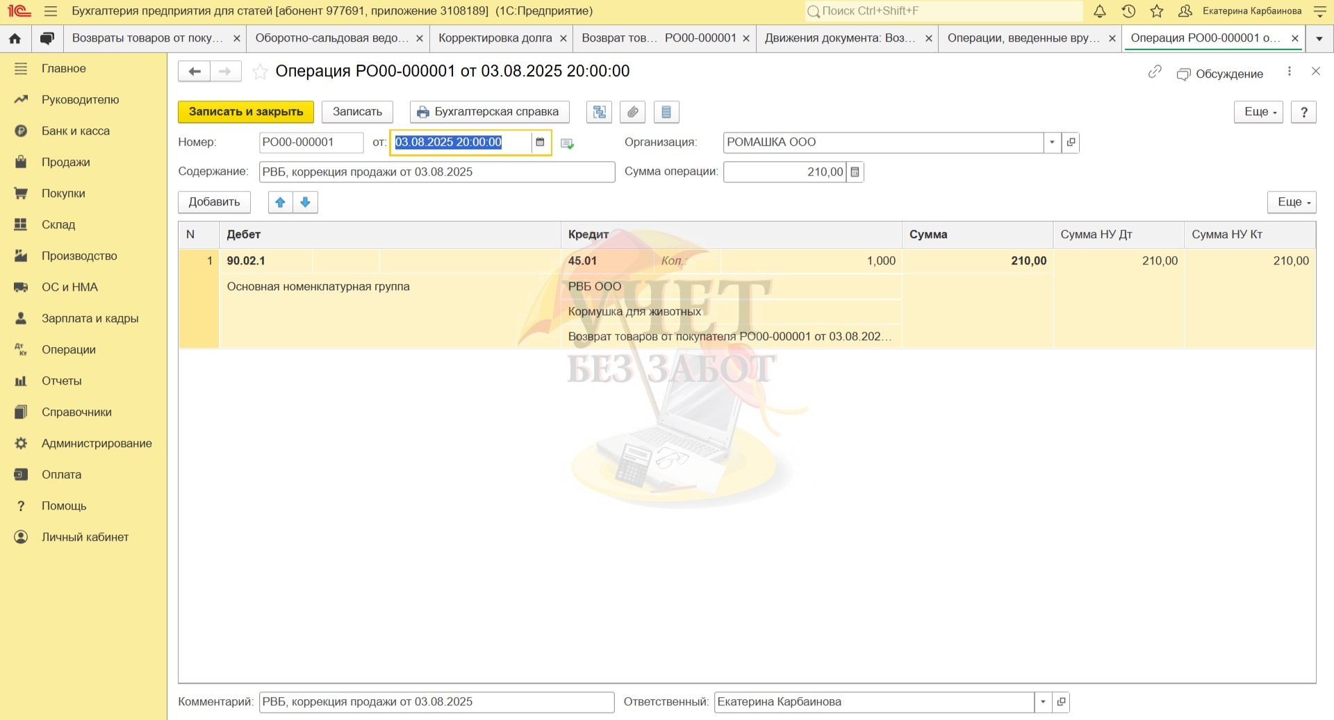Viewport: 1334px width, 720px height.
Task: Expand the Организация dropdown list
Action: [1052, 142]
